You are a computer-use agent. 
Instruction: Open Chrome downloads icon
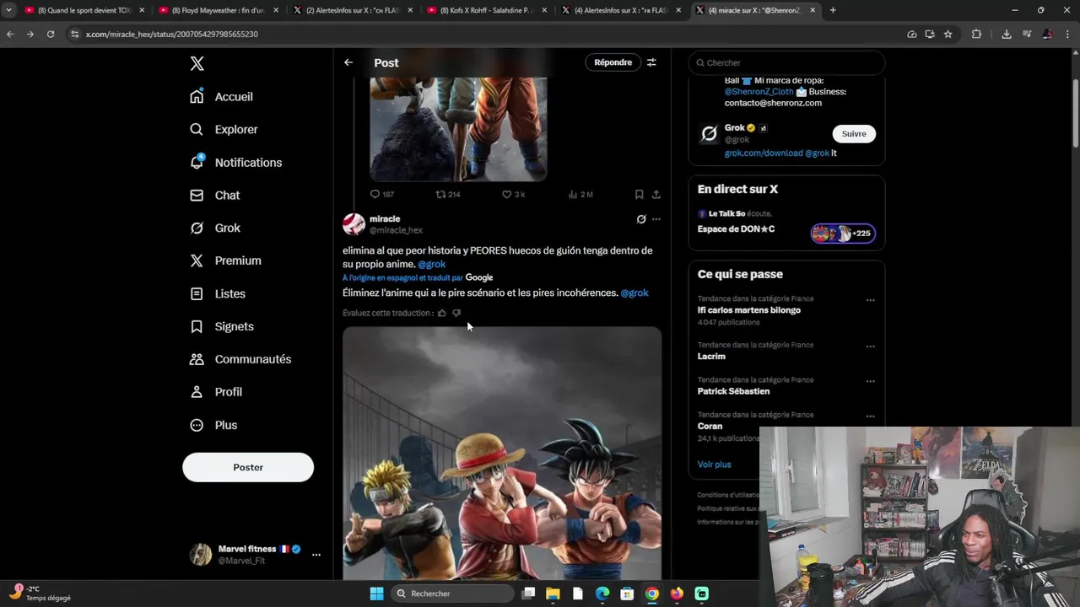[1007, 34]
